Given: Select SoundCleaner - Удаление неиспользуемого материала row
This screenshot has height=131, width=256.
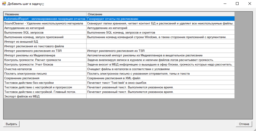Looking at the screenshot, I should coord(119,23).
